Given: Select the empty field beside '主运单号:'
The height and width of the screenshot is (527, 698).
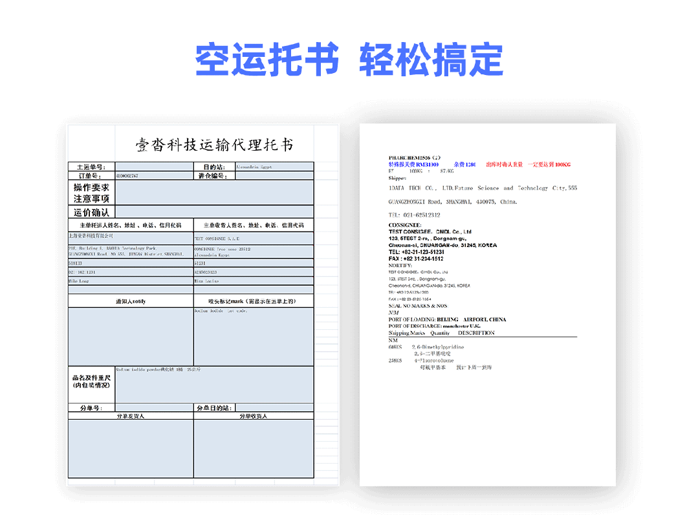Looking at the screenshot, I should click(154, 167).
